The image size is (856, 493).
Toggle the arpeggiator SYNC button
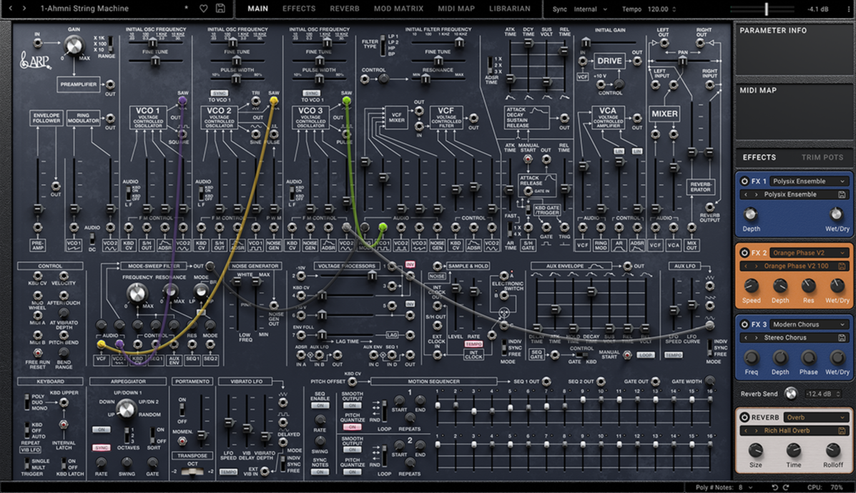pyautogui.click(x=101, y=448)
